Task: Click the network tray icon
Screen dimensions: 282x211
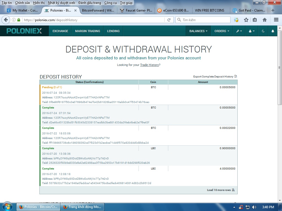Action: pyautogui.click(x=248, y=207)
